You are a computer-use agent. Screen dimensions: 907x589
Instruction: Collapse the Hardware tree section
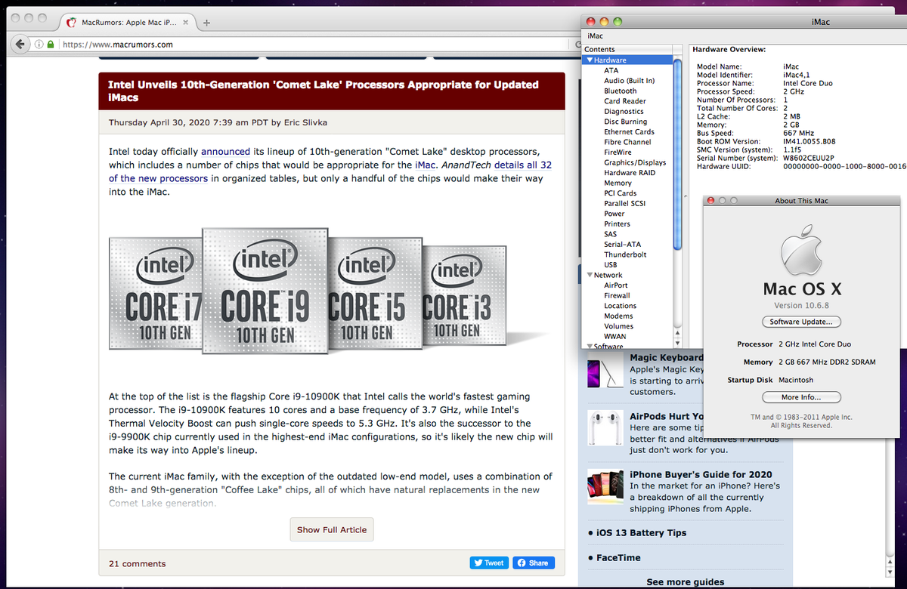point(589,60)
